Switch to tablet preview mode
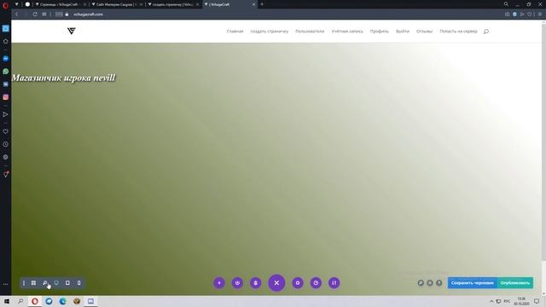 [x=67, y=283]
